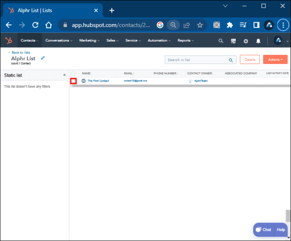This screenshot has height=241, width=291.
Task: Select The First Contact row checkbox
Action: point(73,80)
